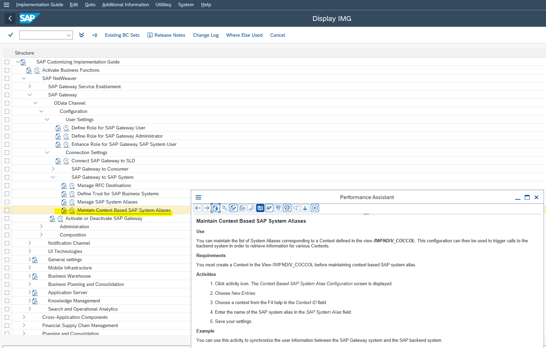
Task: Expand SAP Gateway to Consumer node
Action: click(53, 169)
